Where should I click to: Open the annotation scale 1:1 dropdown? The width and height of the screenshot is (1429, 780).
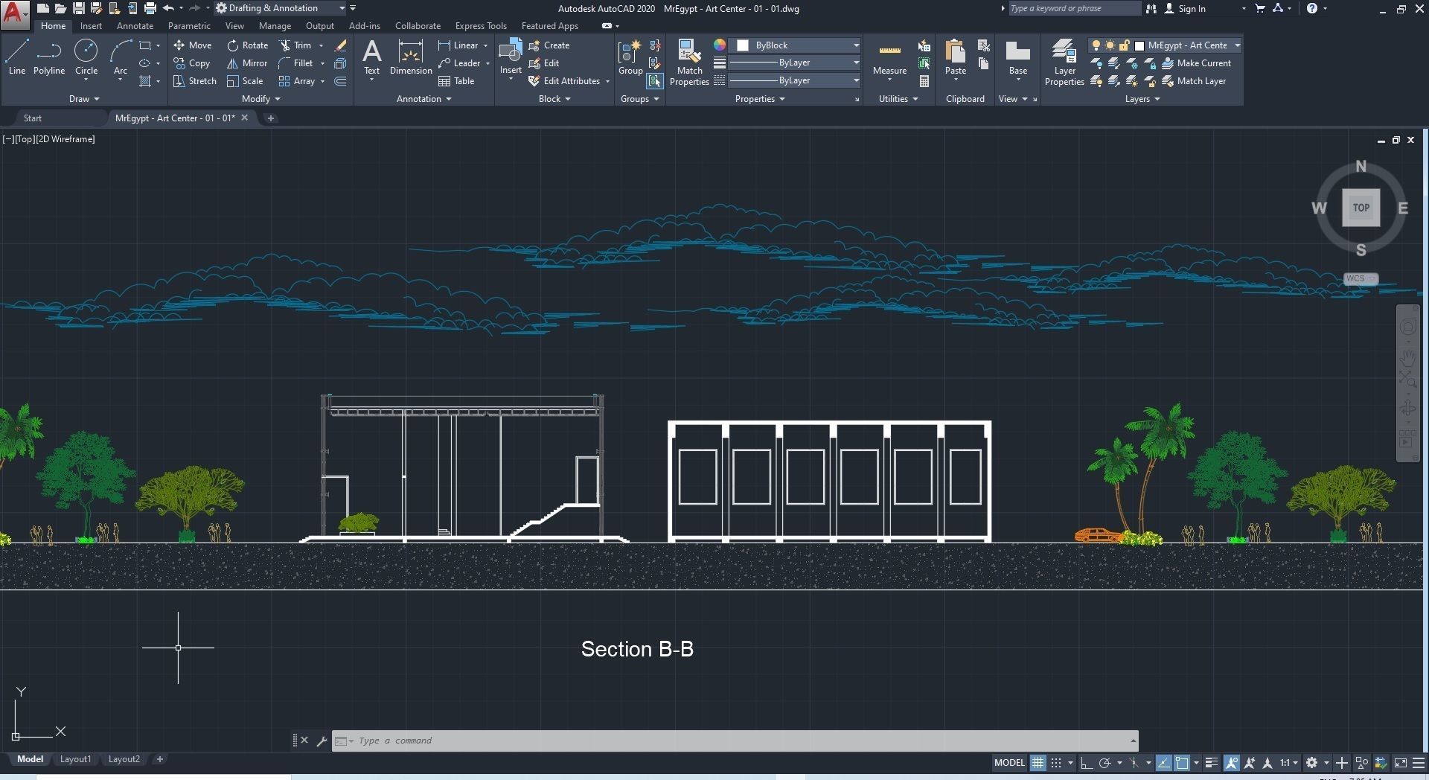[1289, 762]
